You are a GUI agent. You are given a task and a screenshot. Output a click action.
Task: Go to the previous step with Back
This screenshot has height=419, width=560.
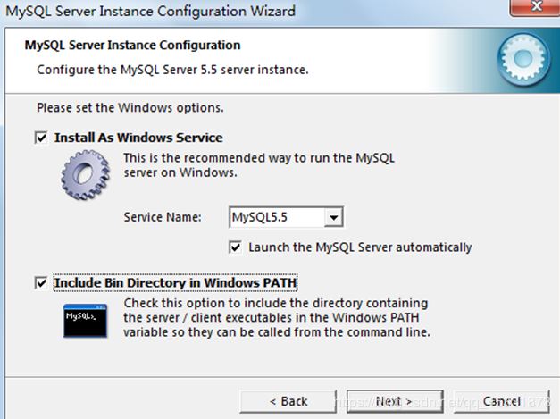click(288, 401)
